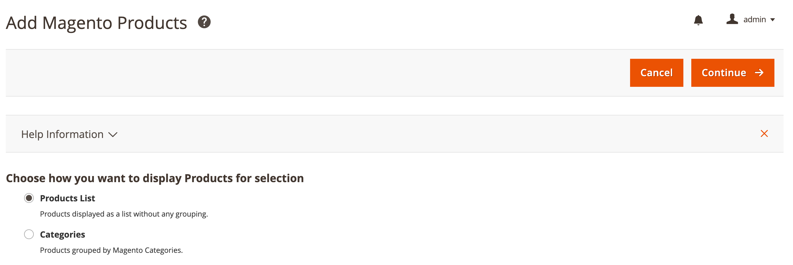Click the admin user avatar icon
793x265 pixels.
[x=732, y=19]
